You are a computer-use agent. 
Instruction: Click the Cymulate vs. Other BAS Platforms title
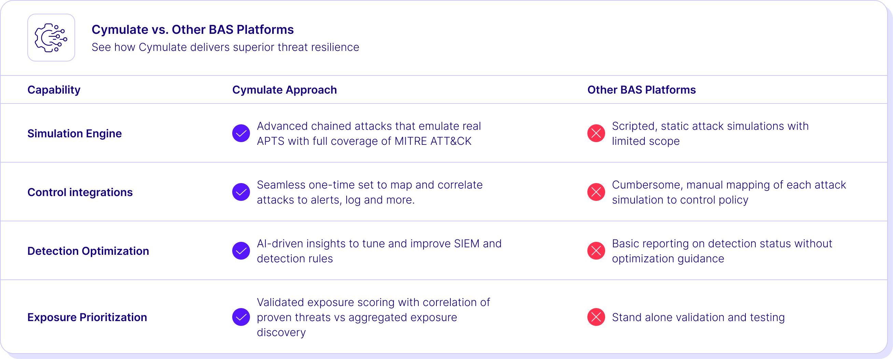point(192,29)
